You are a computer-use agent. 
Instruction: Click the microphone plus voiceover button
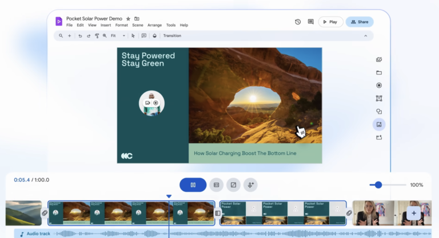(250, 184)
